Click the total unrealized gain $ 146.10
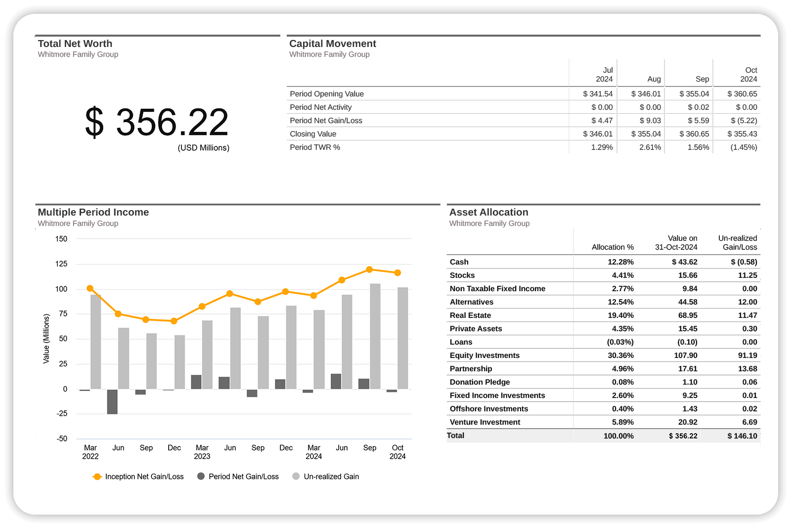791x528 pixels. 742,436
